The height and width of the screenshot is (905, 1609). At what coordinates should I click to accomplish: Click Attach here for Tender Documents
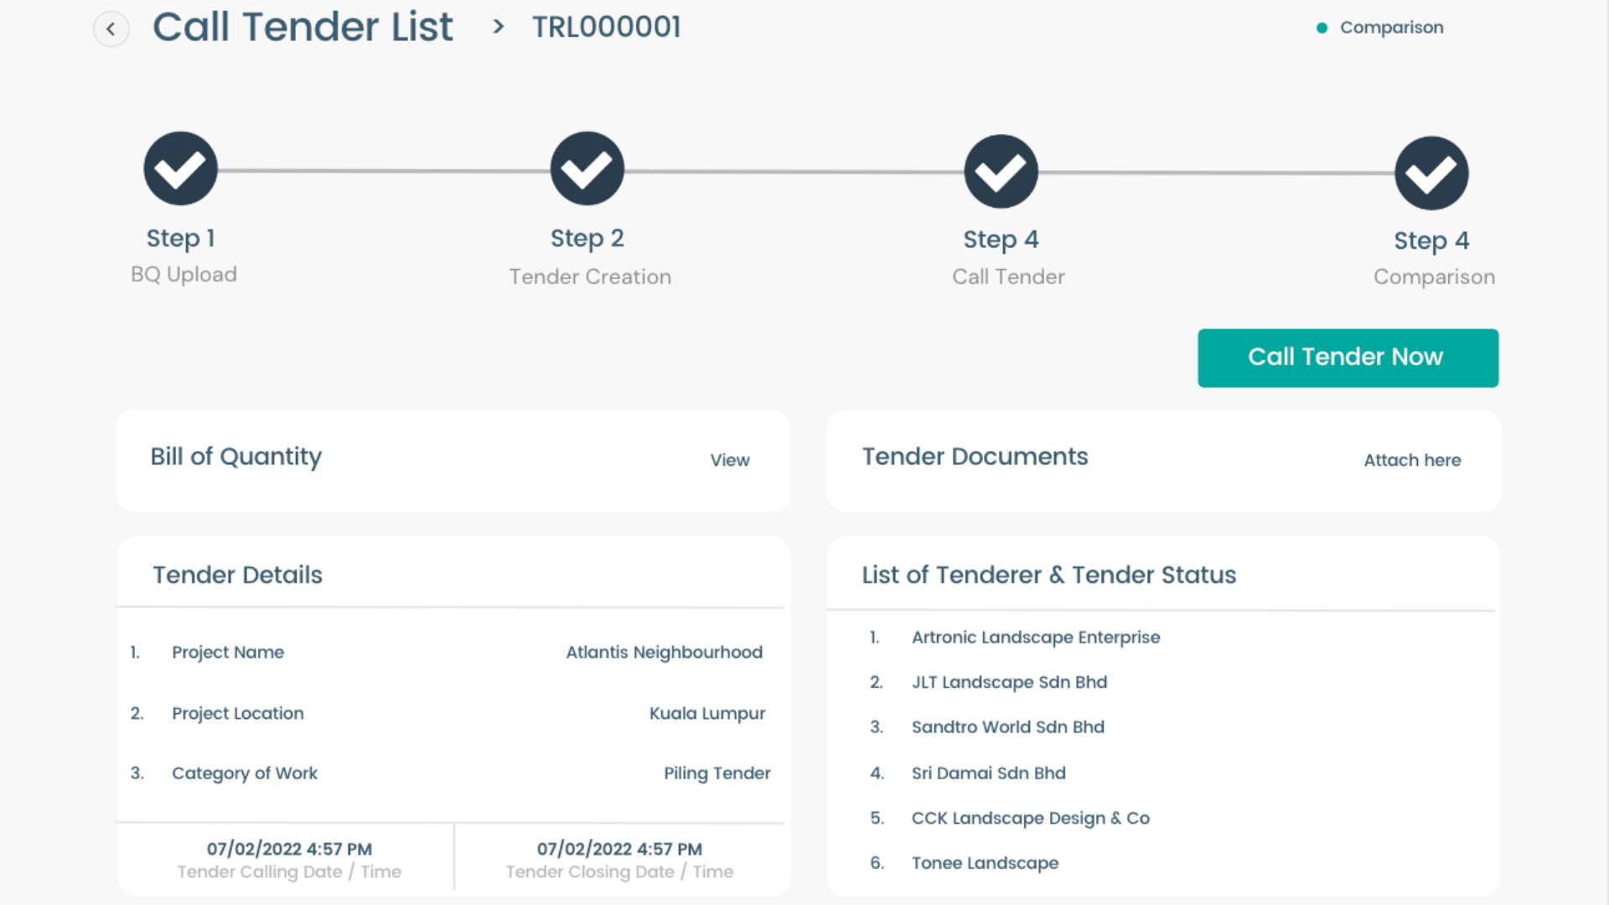[x=1411, y=460]
